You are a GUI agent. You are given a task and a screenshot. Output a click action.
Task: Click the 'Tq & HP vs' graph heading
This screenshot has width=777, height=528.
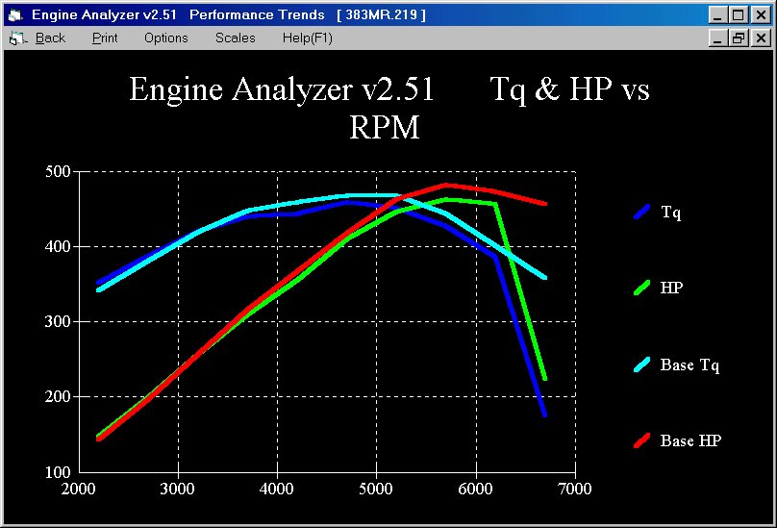570,89
